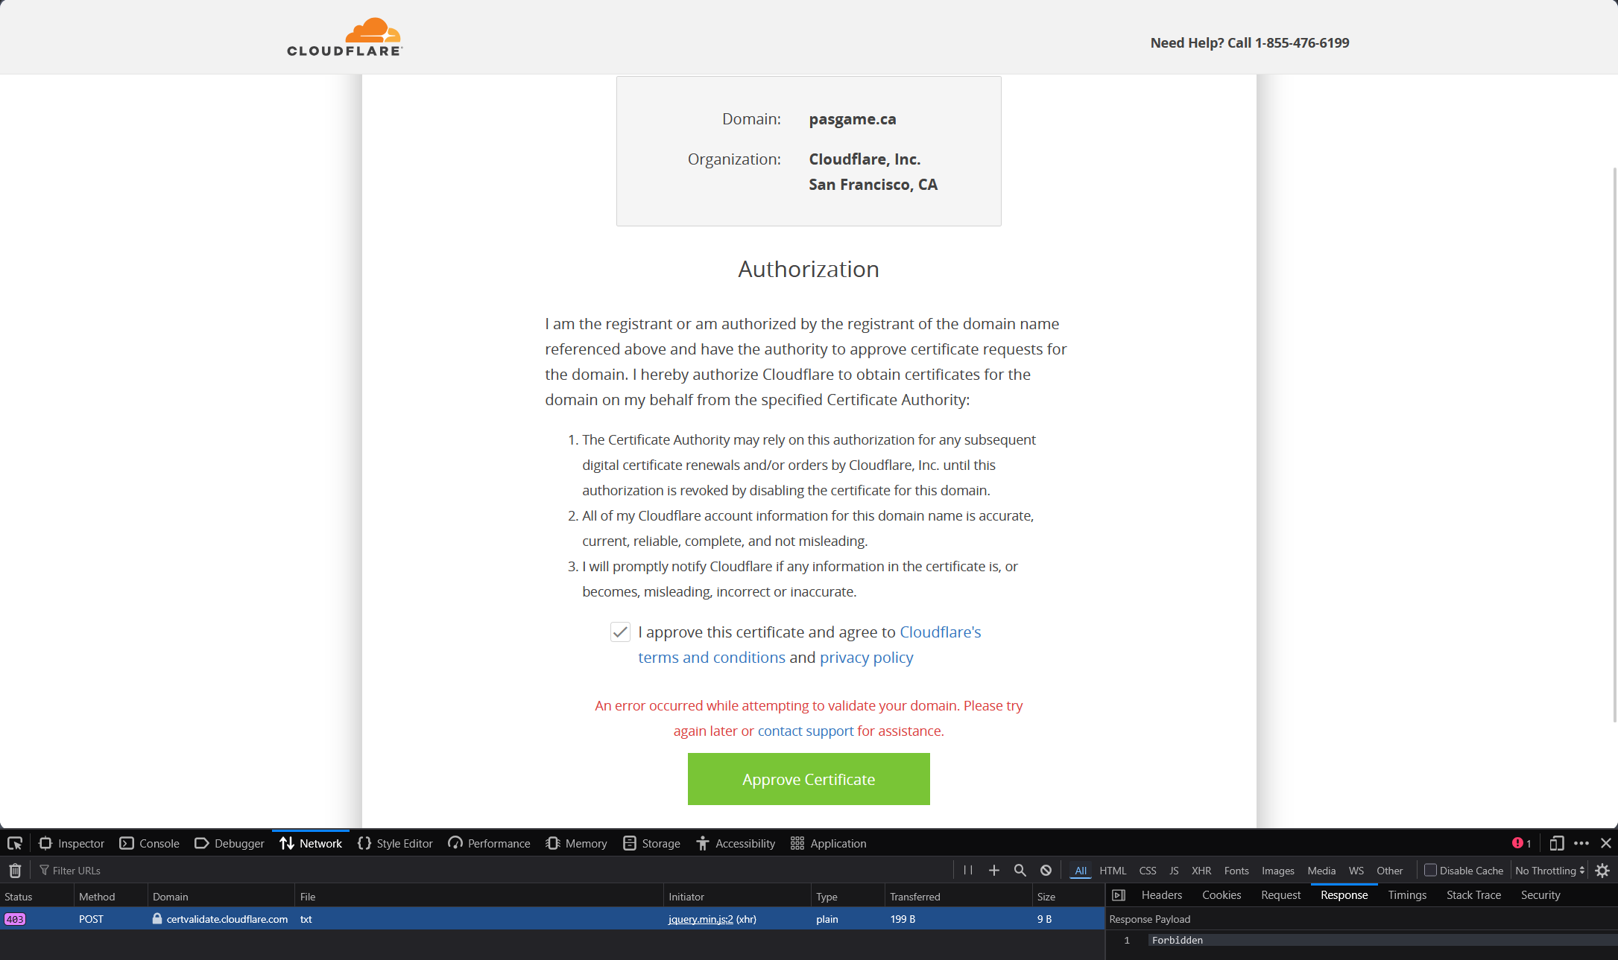The width and height of the screenshot is (1618, 960).
Task: Open network settings gear menu
Action: coord(1602,870)
